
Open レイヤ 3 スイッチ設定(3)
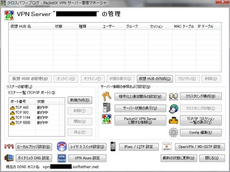(x=87, y=147)
